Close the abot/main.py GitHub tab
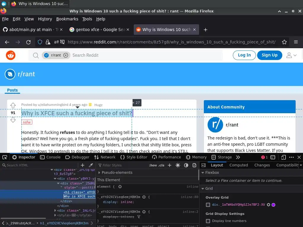This screenshot has width=303, height=227. pos(61,30)
